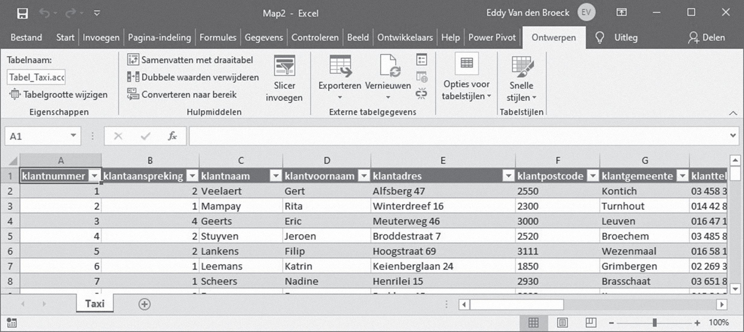Screen dimensions: 744x332
Task: Click the zoom in plus icon
Action: (x=697, y=323)
